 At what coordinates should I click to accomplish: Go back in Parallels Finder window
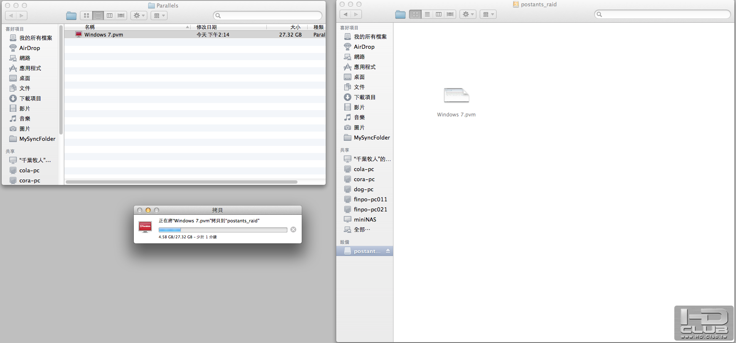click(x=11, y=16)
